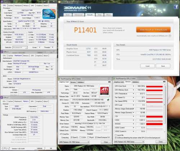Click the MVDDC red sensor graph
Image resolution: width=180 pixels, height=151 pixels.
154,124
